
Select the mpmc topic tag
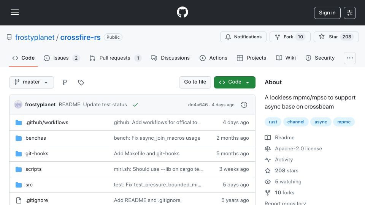point(344,122)
